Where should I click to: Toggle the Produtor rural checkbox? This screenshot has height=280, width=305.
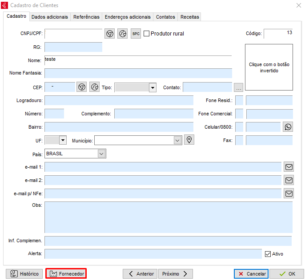click(x=146, y=34)
